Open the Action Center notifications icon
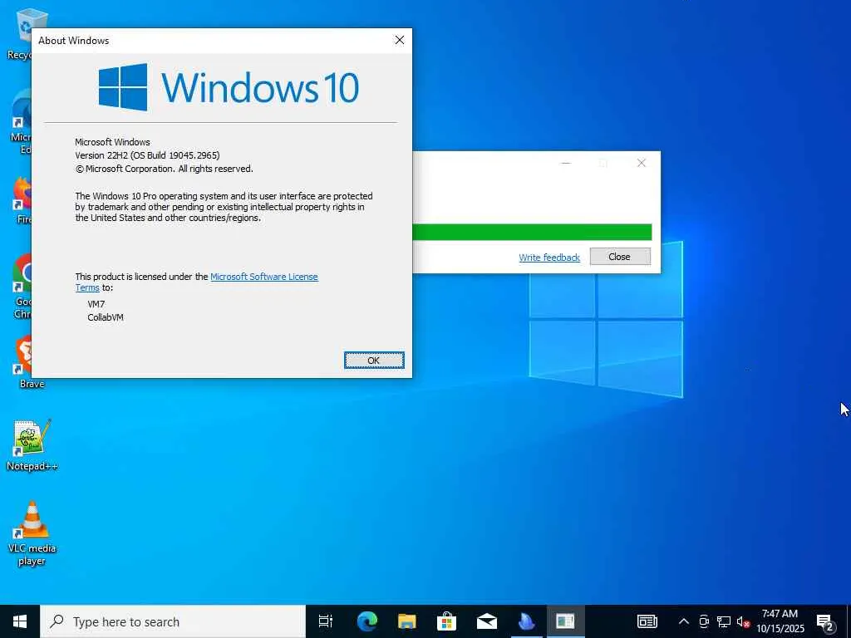851x638 pixels. [825, 621]
